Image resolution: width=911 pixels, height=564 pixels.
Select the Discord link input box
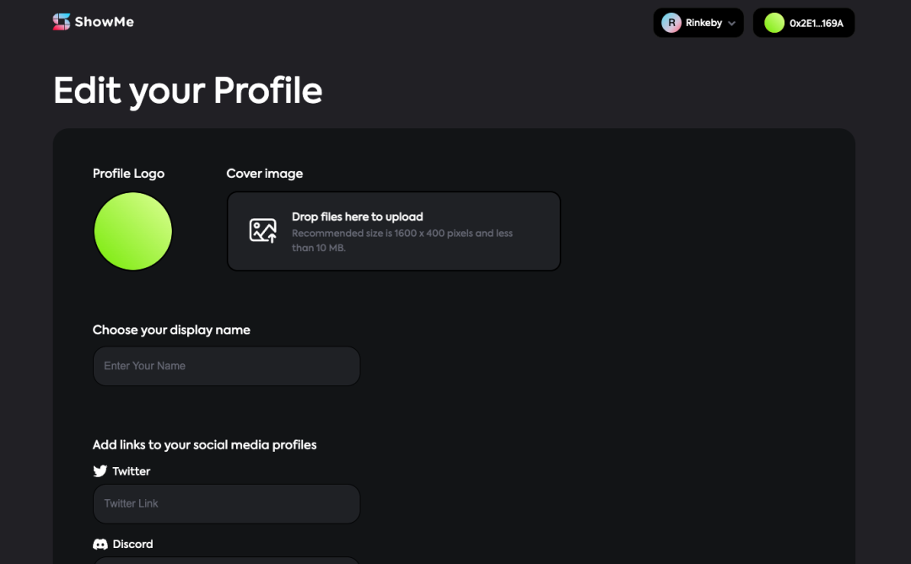pos(226,561)
